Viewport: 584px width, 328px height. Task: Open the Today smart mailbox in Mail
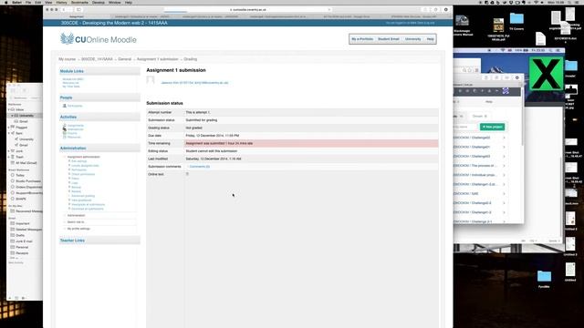20,175
